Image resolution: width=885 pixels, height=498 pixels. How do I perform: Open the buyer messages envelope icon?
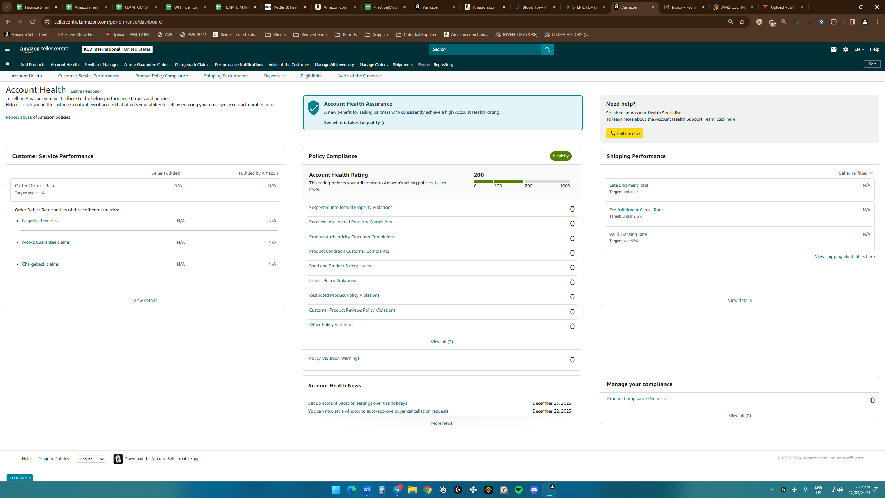tap(833, 49)
